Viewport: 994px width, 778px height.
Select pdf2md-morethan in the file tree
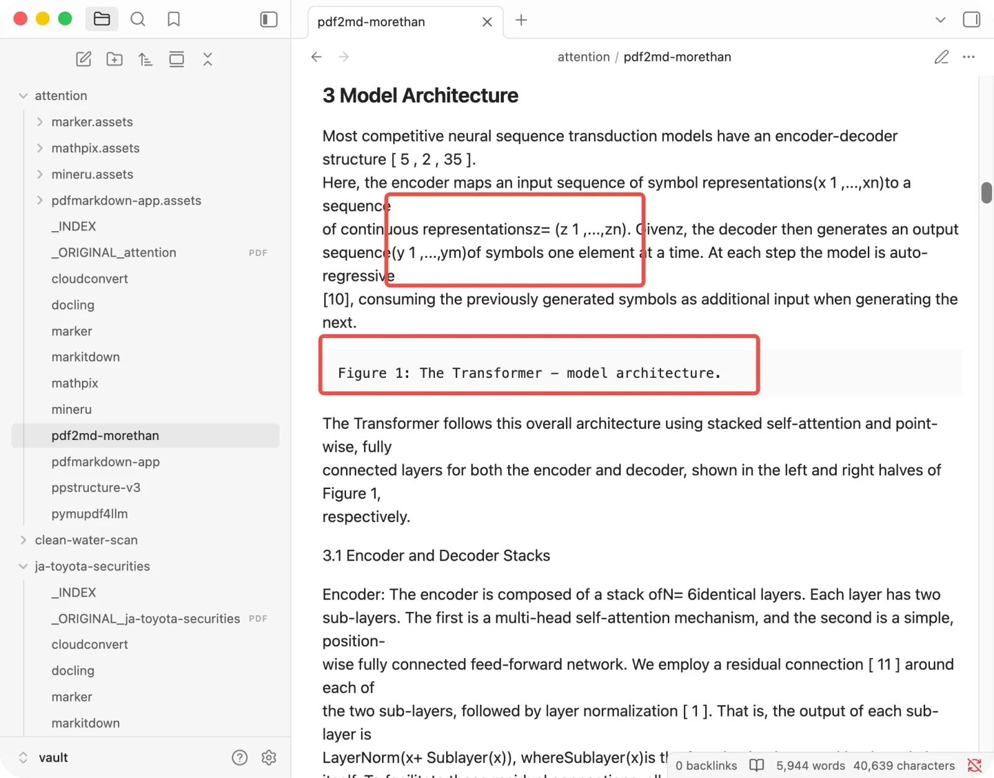pos(145,436)
